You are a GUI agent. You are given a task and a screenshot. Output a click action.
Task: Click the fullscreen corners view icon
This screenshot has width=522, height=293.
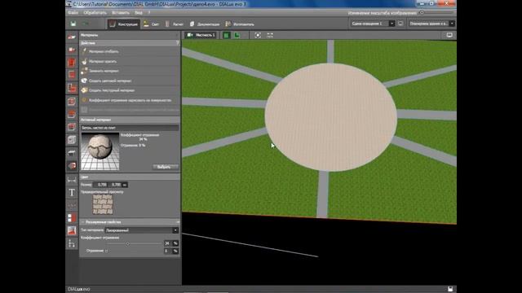270,35
